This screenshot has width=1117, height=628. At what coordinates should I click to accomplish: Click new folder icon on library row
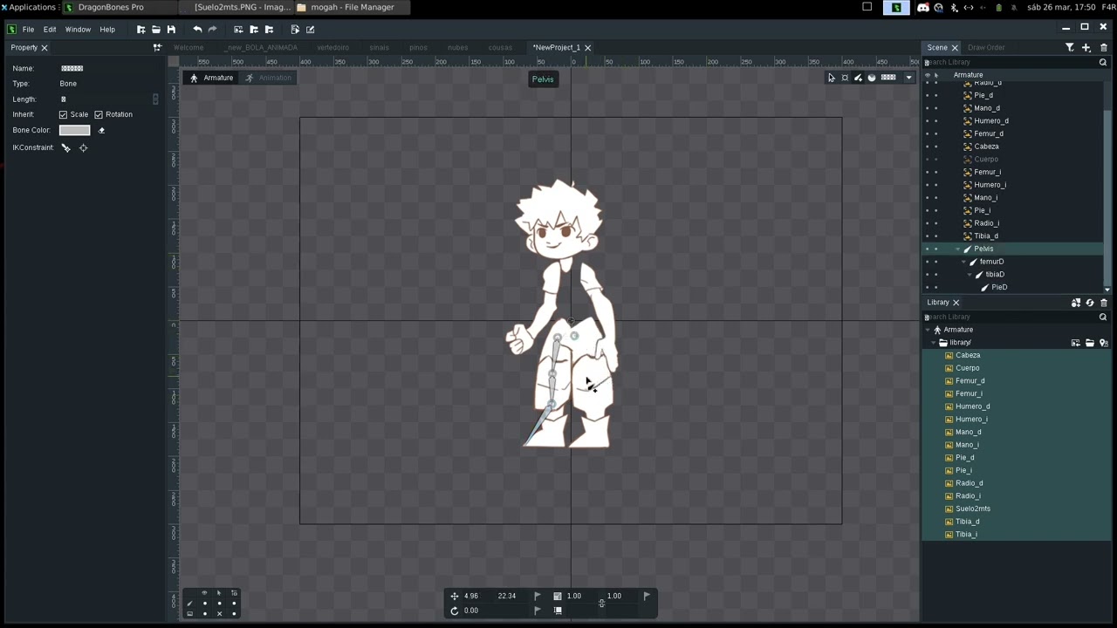(x=1090, y=343)
